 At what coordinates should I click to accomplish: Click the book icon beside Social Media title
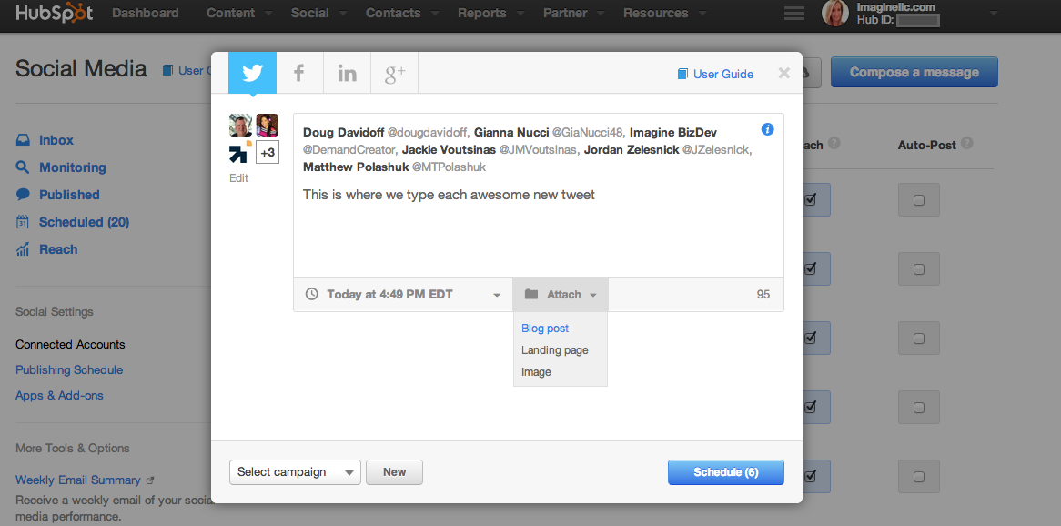pyautogui.click(x=167, y=70)
